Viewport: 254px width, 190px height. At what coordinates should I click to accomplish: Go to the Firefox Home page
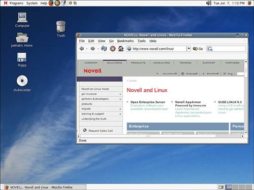click(121, 49)
